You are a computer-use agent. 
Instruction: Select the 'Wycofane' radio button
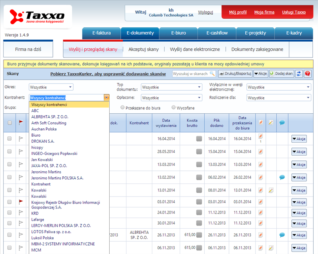pyautogui.click(x=173, y=107)
